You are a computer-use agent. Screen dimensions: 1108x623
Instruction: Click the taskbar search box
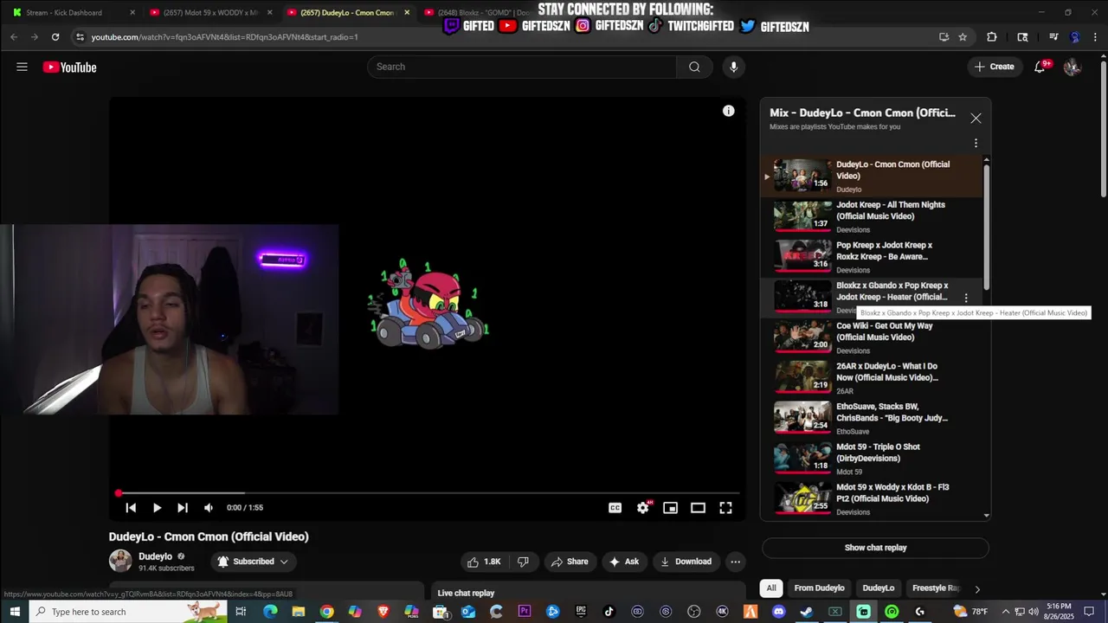(128, 612)
